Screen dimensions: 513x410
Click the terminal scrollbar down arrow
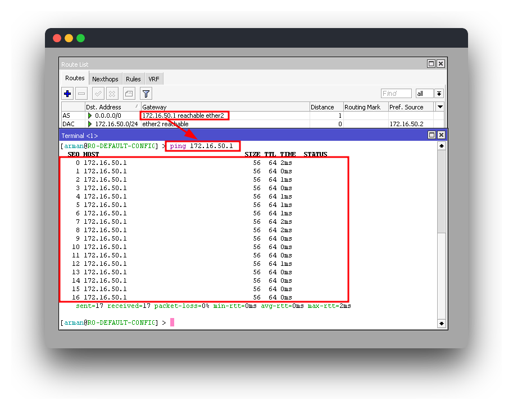coord(441,323)
